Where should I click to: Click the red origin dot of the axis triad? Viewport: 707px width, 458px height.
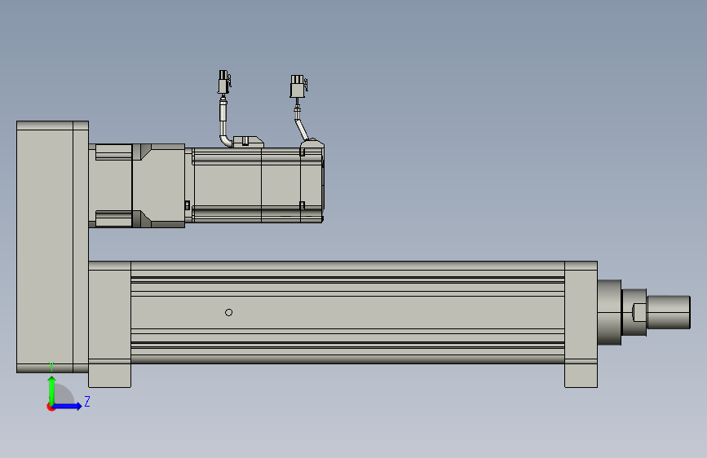(51, 407)
